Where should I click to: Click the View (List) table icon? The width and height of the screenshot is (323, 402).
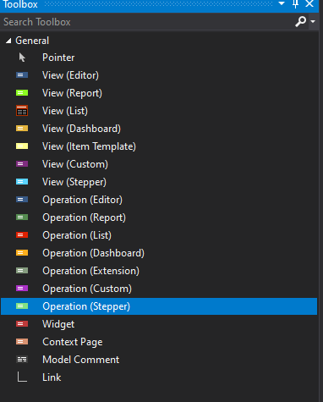point(22,111)
